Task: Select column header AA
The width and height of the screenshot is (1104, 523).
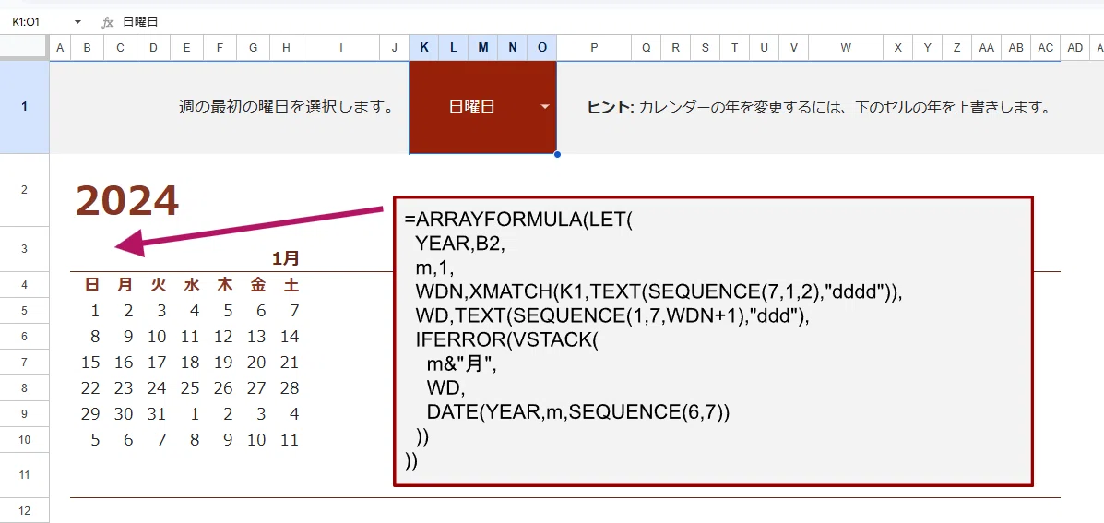Action: click(987, 47)
